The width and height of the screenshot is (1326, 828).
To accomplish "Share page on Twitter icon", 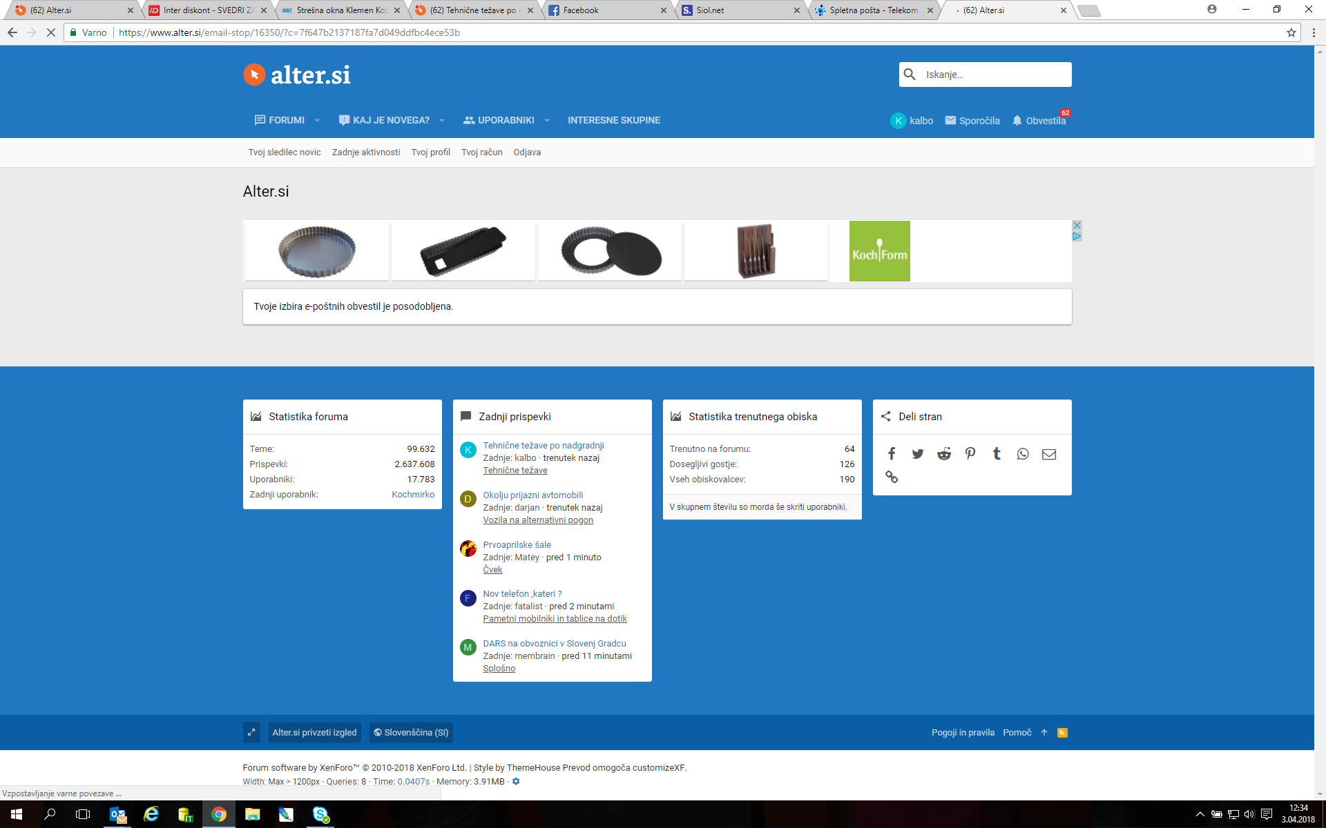I will (918, 454).
